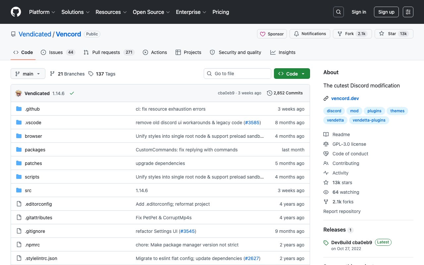Click the green checkmark commit status icon

tap(72, 93)
